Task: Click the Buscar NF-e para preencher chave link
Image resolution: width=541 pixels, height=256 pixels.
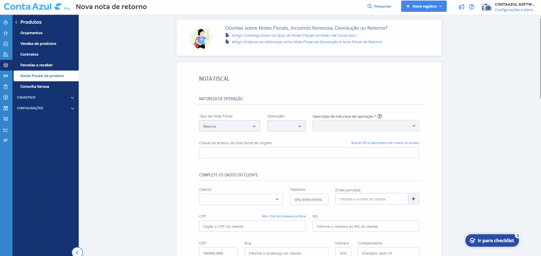Action: click(x=385, y=143)
